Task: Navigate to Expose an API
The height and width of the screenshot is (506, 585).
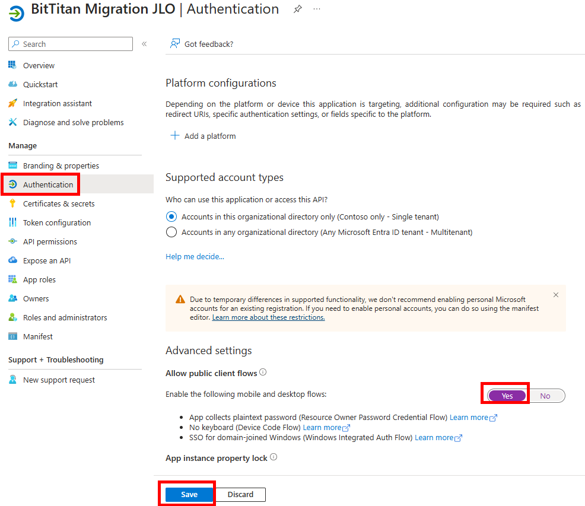Action: point(47,261)
